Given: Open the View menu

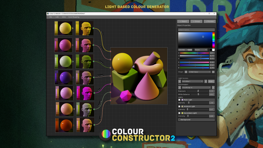Looking at the screenshot, I should click(64, 17).
